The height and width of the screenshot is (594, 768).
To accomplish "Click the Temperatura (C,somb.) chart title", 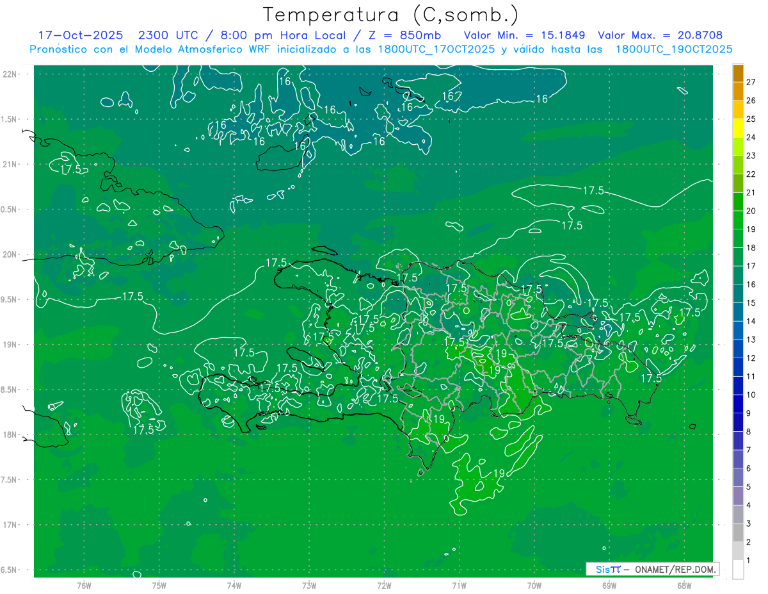I will [x=391, y=14].
